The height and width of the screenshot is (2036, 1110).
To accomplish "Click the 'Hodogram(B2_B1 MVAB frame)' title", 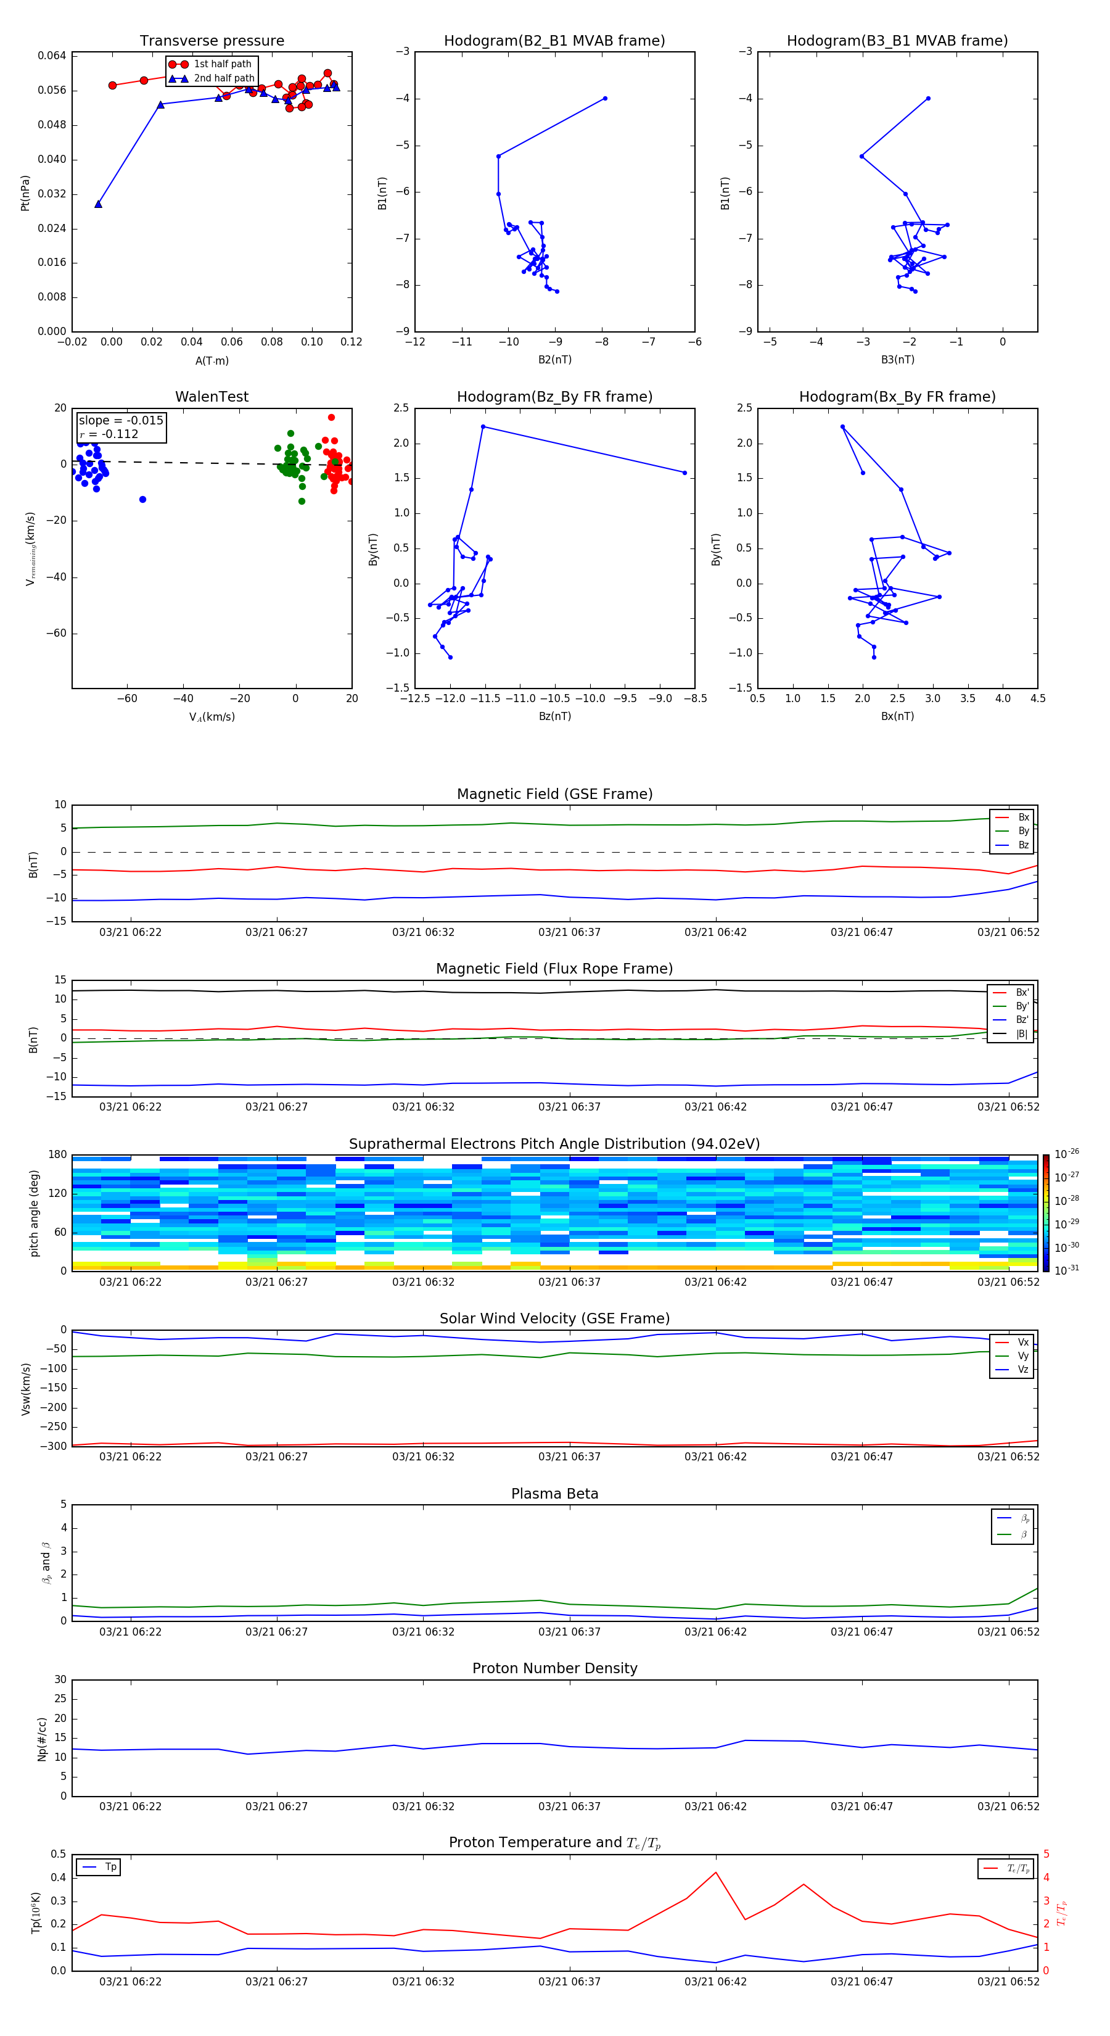I will (554, 41).
